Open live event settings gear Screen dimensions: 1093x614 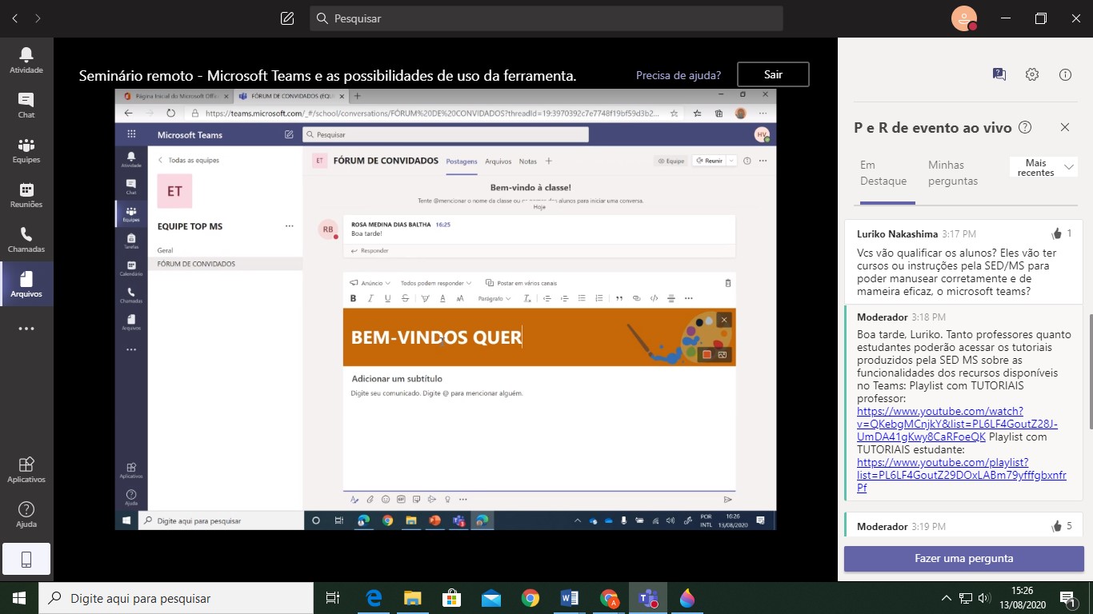(x=1032, y=74)
